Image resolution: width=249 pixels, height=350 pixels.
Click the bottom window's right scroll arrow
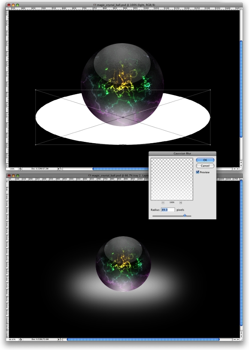click(238, 340)
